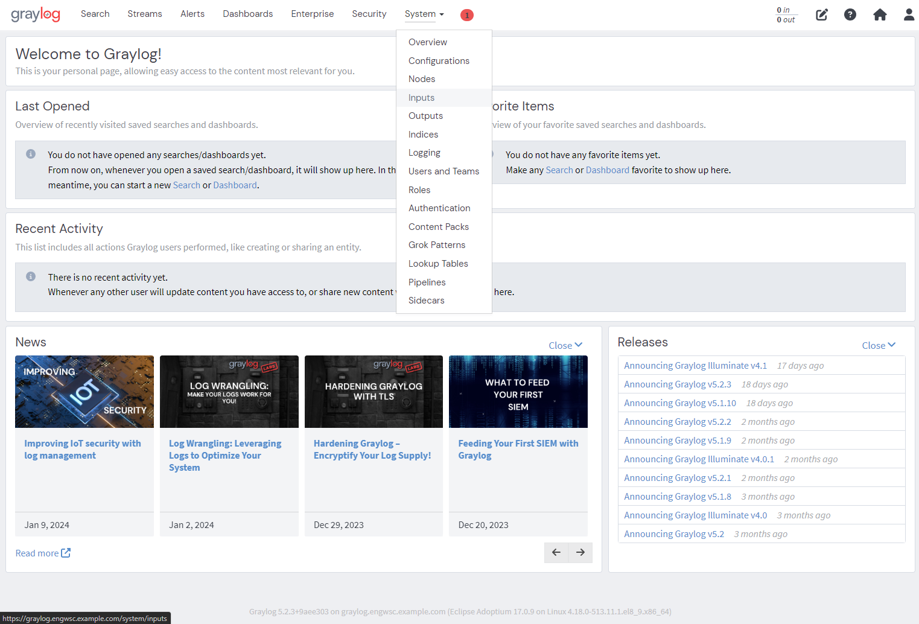The width and height of the screenshot is (919, 624).
Task: Select Nodes in System menu
Action: pos(444,79)
